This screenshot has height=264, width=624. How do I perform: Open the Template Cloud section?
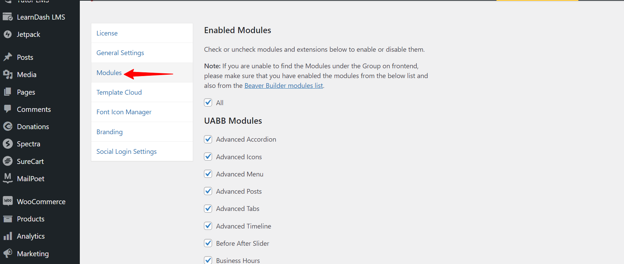click(x=119, y=92)
